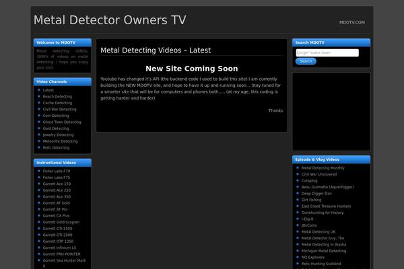The height and width of the screenshot is (269, 404).
Task: Open the Latest video channel
Action: 48,90
